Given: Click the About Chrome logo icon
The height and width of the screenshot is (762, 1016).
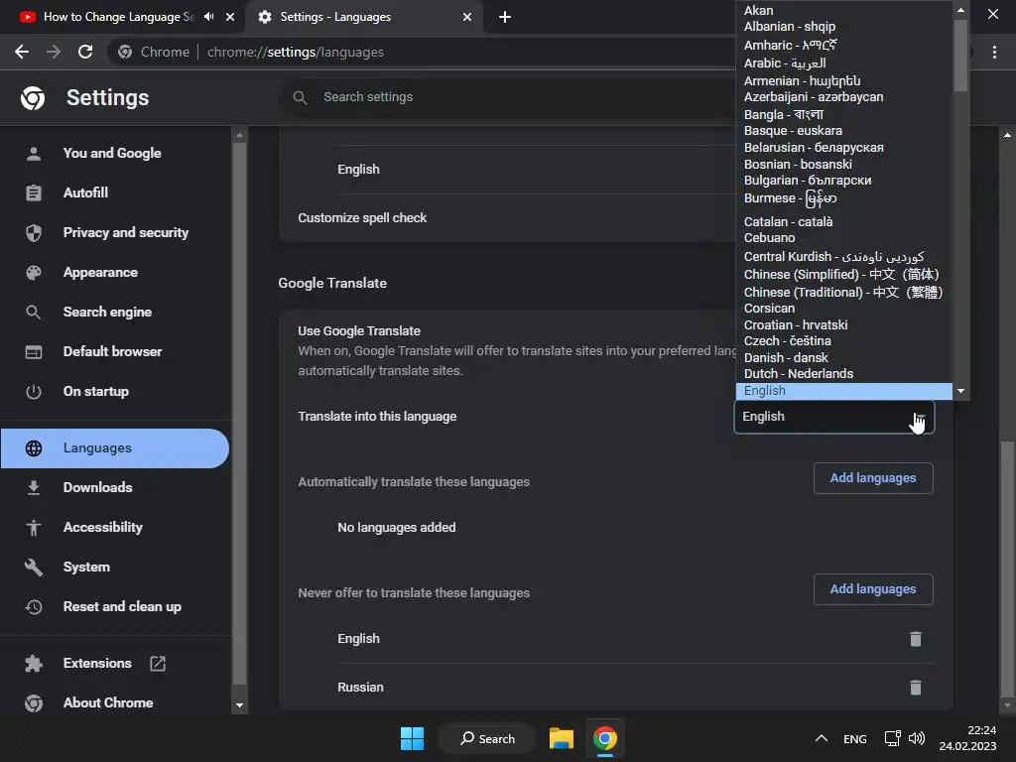Looking at the screenshot, I should pyautogui.click(x=33, y=703).
